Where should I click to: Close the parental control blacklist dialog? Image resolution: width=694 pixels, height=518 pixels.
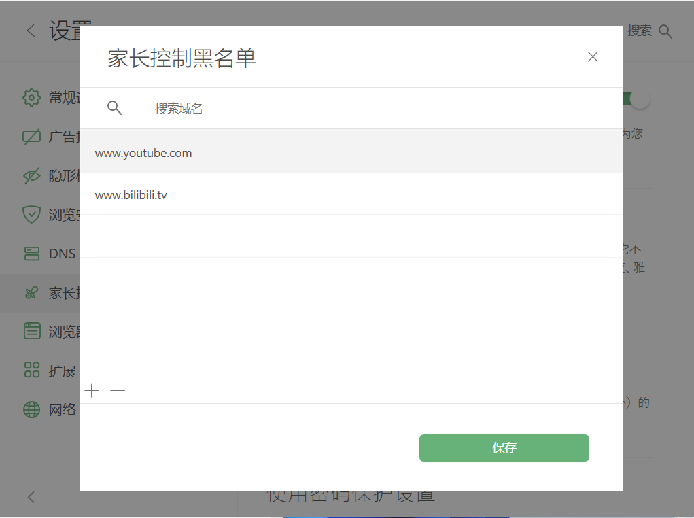(593, 56)
